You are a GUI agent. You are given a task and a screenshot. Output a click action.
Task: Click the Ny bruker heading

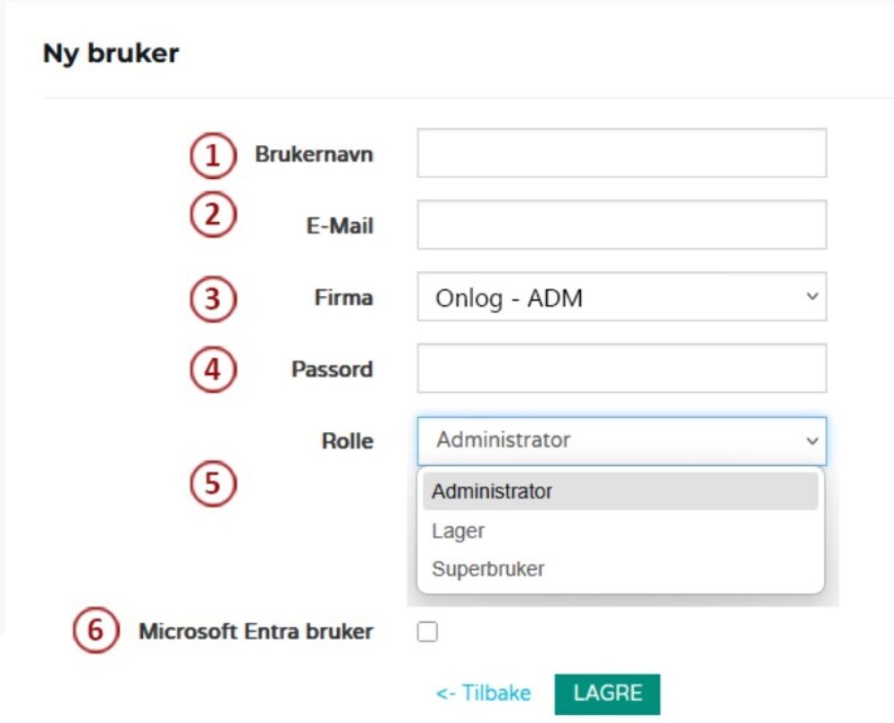(111, 53)
